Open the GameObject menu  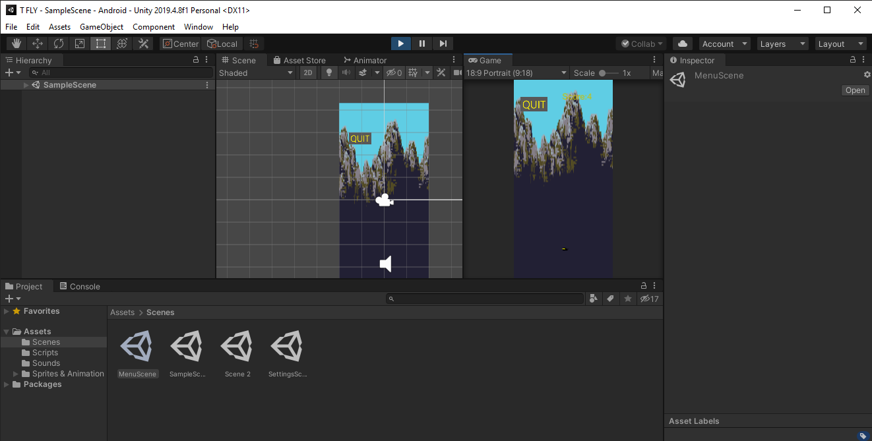point(101,26)
